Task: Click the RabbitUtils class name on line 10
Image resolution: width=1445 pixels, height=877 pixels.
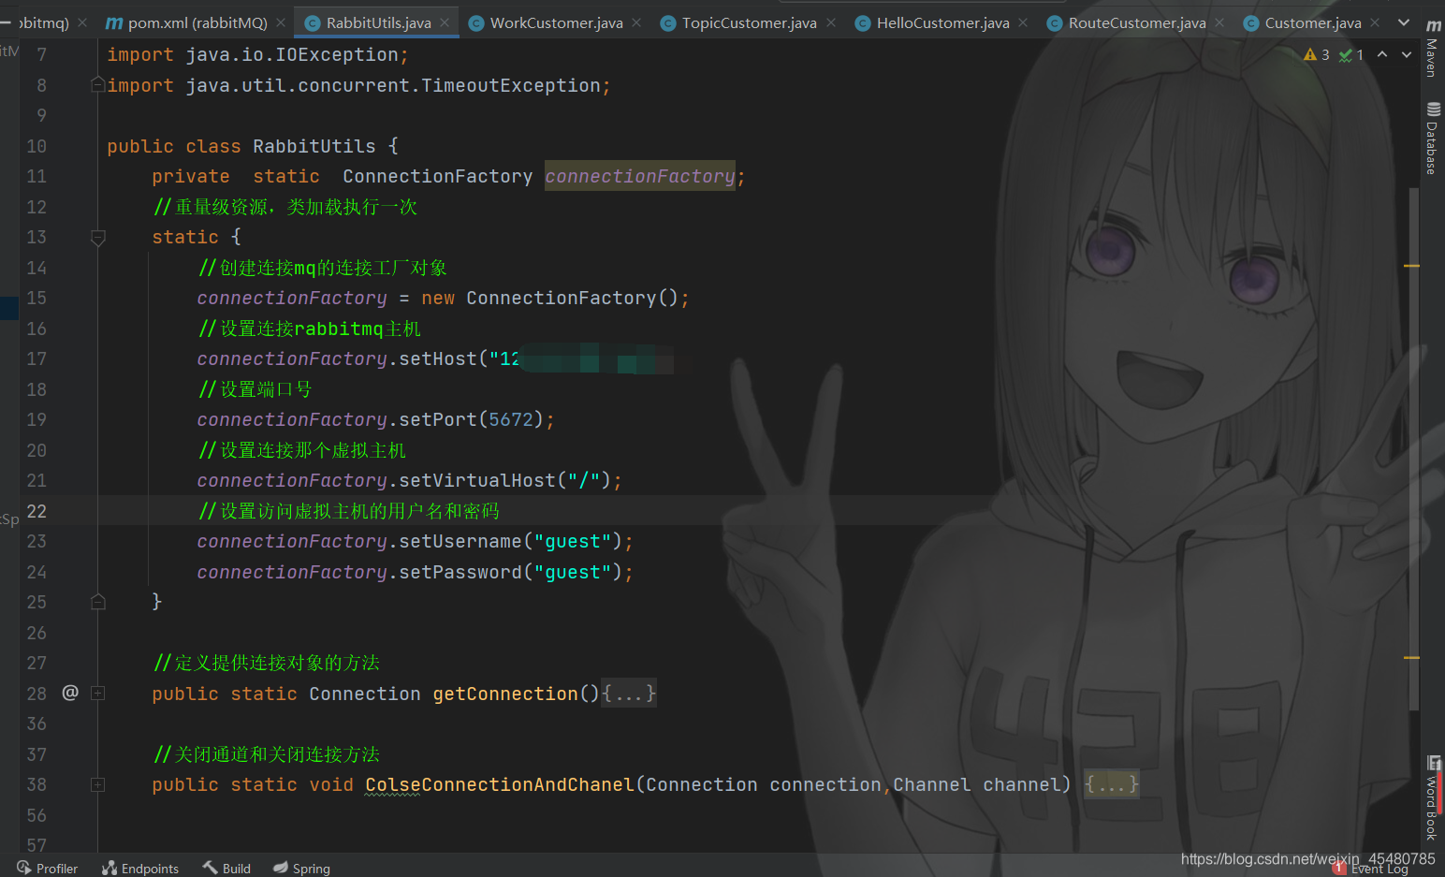Action: (314, 146)
